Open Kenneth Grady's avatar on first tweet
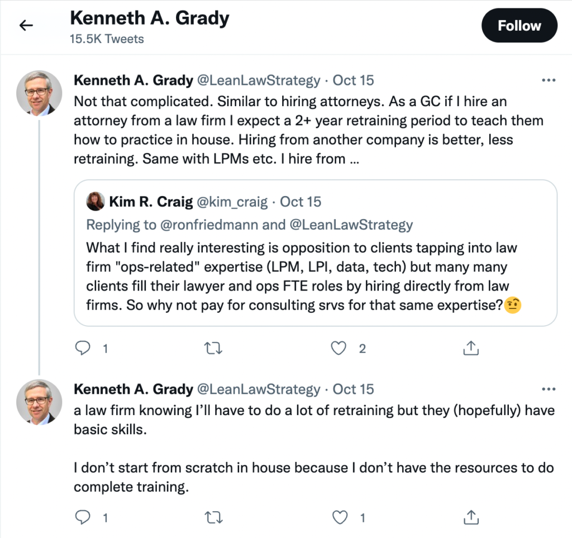The image size is (572, 538). coord(39,93)
